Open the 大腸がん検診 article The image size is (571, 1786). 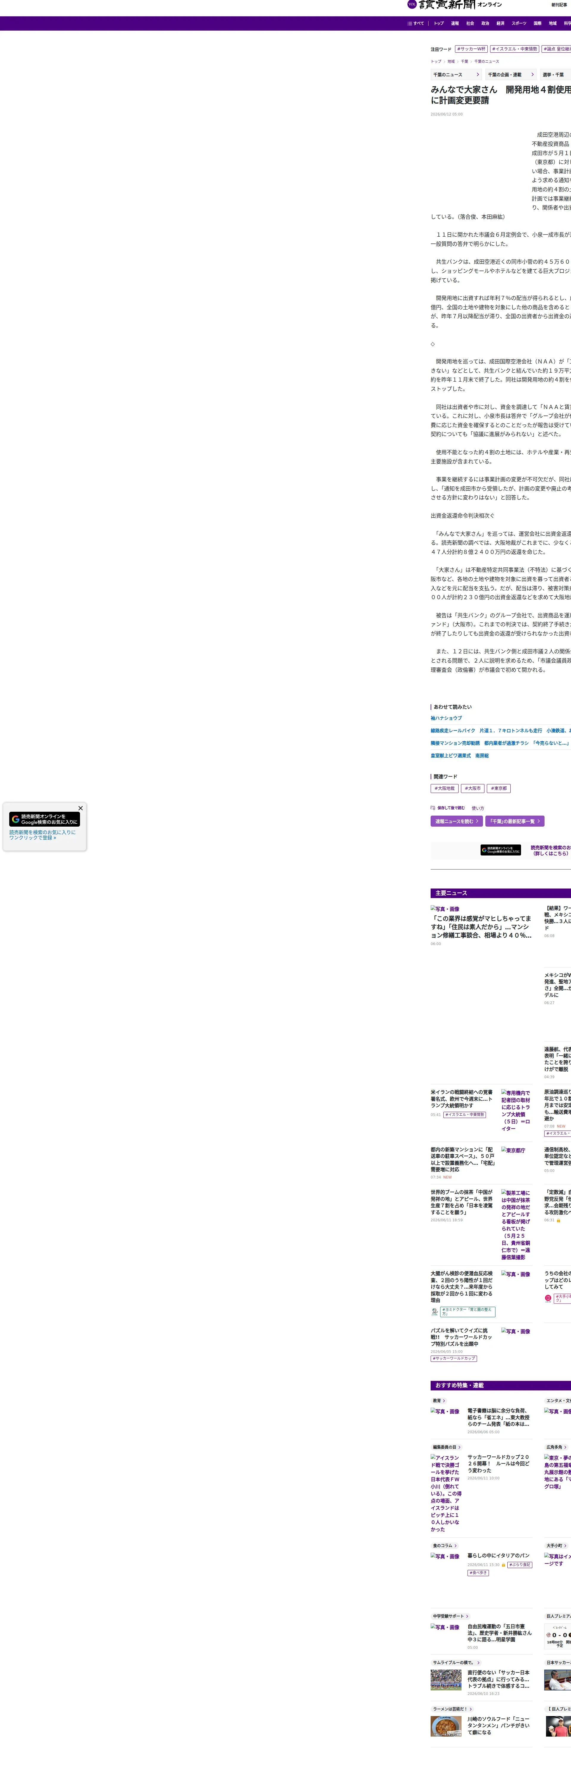click(462, 1287)
